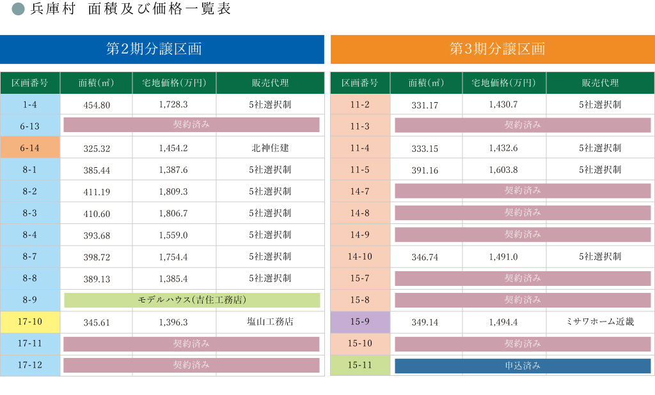Screen dimensions: 655x395
Task: Click the 契約済み bar in row 6-13
Action: 191,125
